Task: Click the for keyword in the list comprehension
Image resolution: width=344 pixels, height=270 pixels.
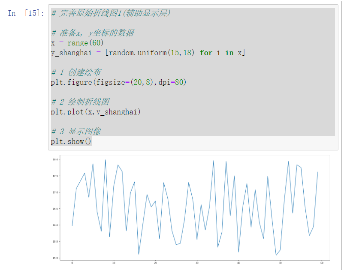Action: click(206, 52)
